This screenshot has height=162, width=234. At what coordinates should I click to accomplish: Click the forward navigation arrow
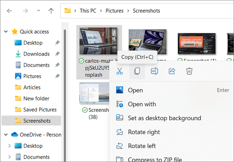point(25,11)
